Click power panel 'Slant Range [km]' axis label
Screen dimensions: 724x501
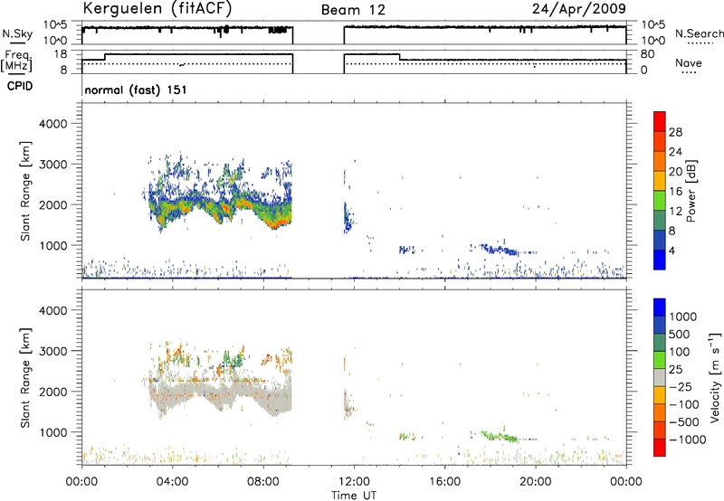coord(25,191)
